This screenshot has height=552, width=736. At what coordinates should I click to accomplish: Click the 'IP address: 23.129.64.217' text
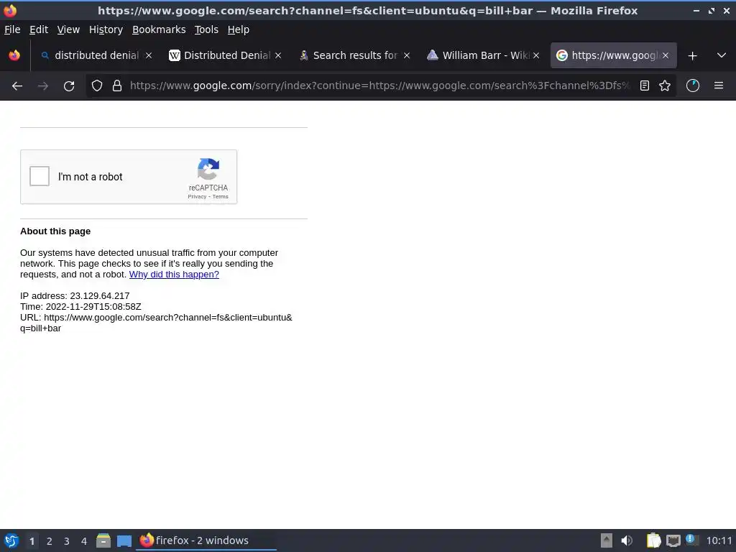coord(75,296)
